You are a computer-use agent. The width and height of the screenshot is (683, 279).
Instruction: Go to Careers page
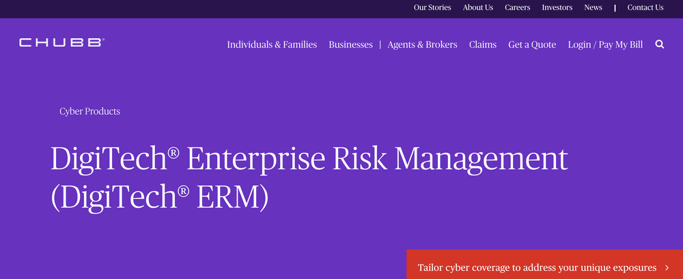[x=518, y=8]
